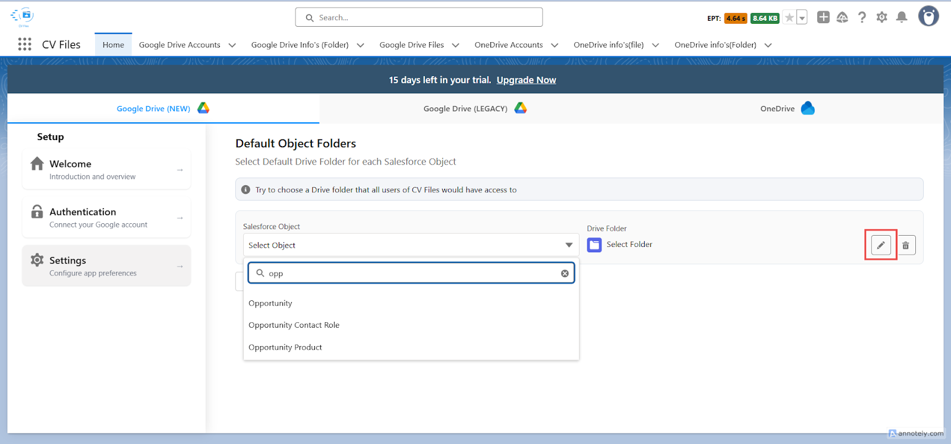The image size is (951, 444).
Task: Click the favorites star icon
Action: coord(789,18)
